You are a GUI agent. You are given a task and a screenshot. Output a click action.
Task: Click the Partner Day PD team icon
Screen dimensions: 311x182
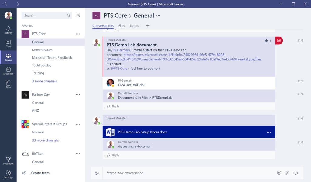26,95
